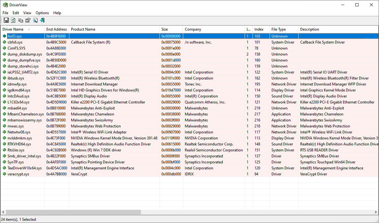Screen dimensions: 379x223
Task: Open the File menu
Action: (x=5, y=13)
